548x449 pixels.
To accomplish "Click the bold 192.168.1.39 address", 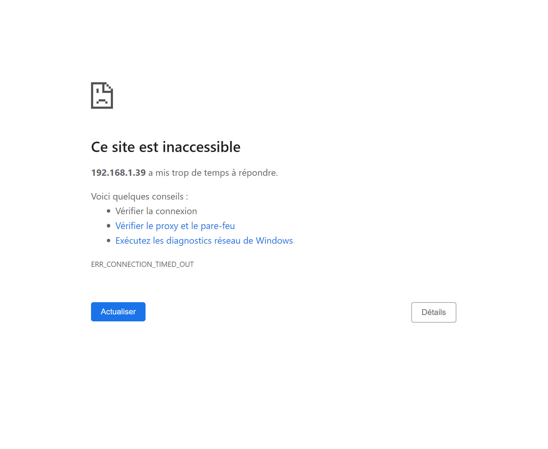I will coord(118,173).
